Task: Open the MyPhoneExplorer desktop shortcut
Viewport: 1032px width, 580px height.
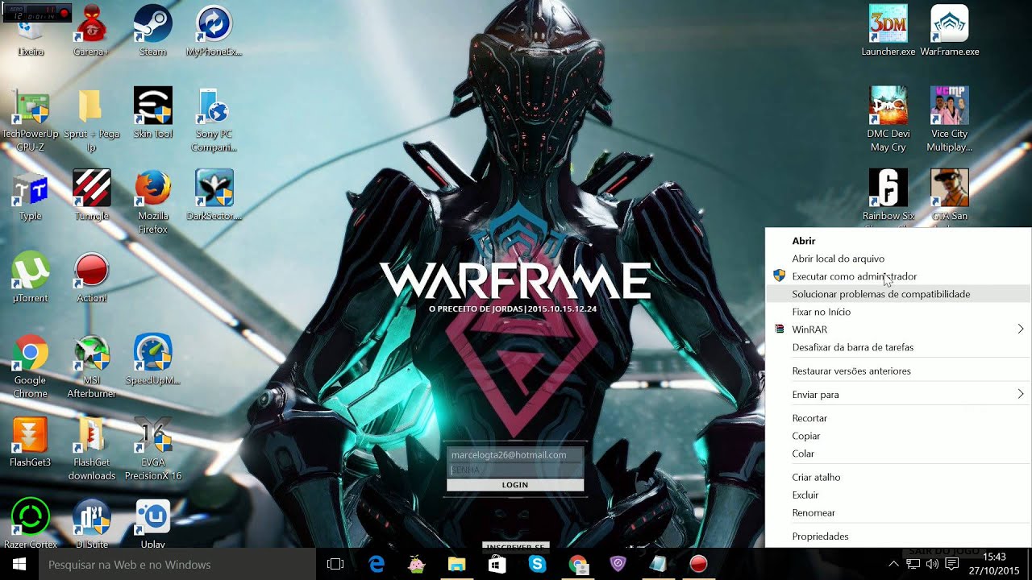Action: coord(214,31)
